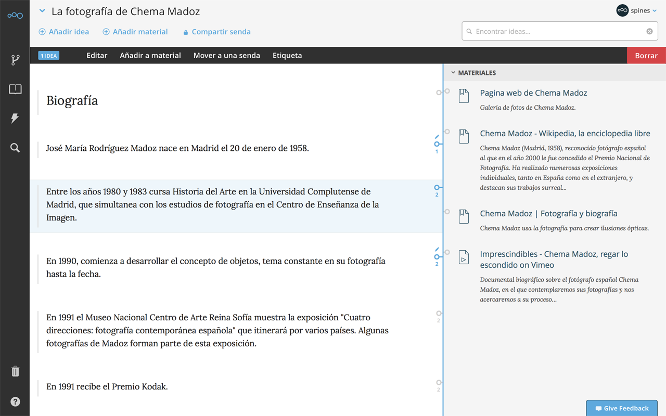This screenshot has width=666, height=416.
Task: Select the Biografía heading idea
Action: tap(72, 101)
